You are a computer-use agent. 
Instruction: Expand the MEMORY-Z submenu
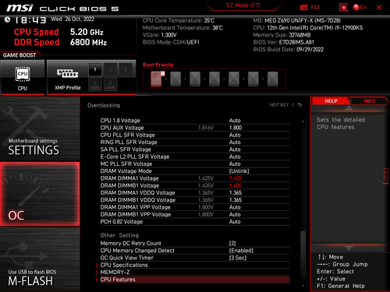coord(195,273)
